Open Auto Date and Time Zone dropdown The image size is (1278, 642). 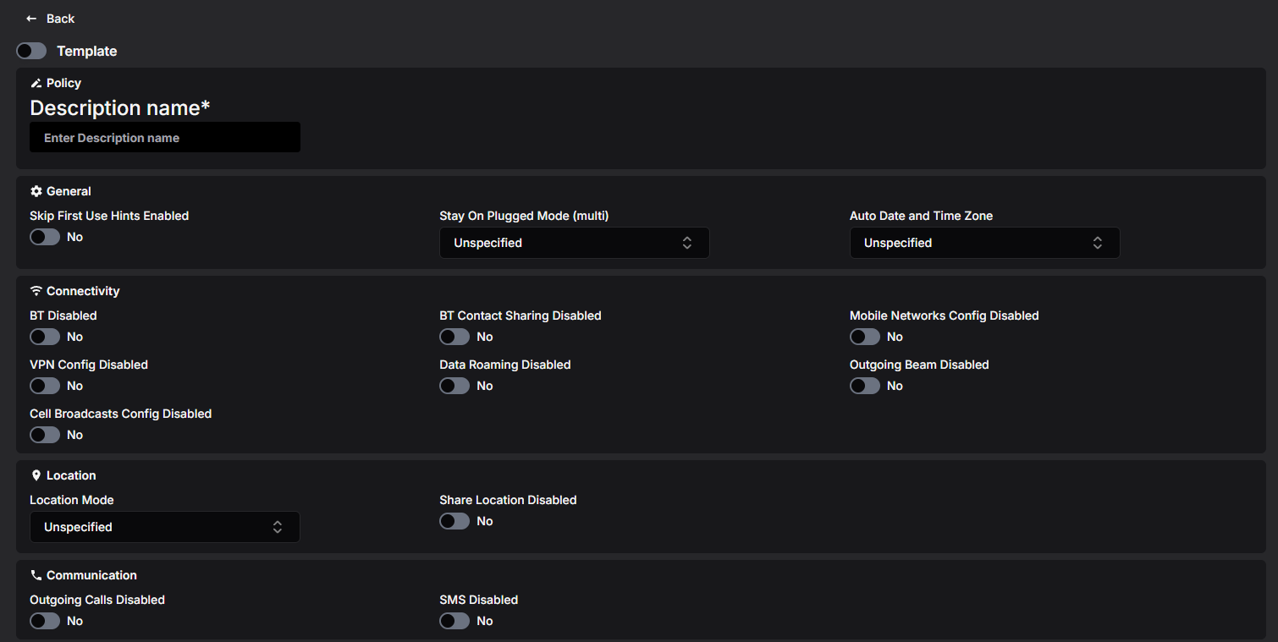pyautogui.click(x=984, y=243)
